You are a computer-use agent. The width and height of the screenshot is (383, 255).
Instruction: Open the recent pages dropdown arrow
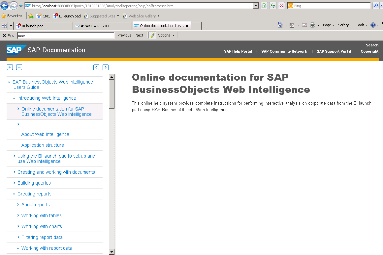pyautogui.click(x=21, y=6)
